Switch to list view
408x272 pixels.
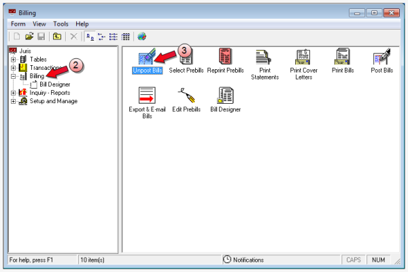113,37
